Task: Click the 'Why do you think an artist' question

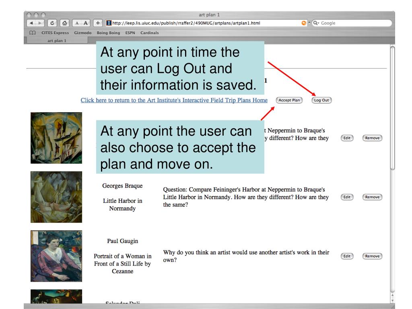Action: 246,256
